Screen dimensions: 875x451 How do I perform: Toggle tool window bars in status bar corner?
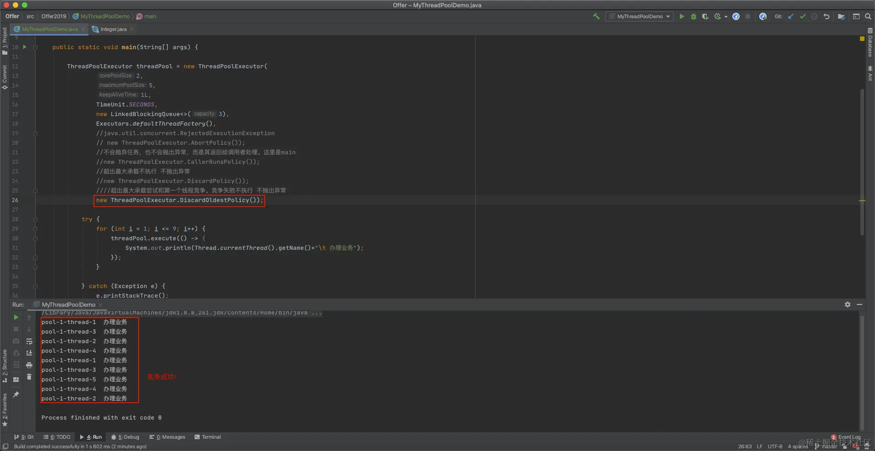[5, 446]
